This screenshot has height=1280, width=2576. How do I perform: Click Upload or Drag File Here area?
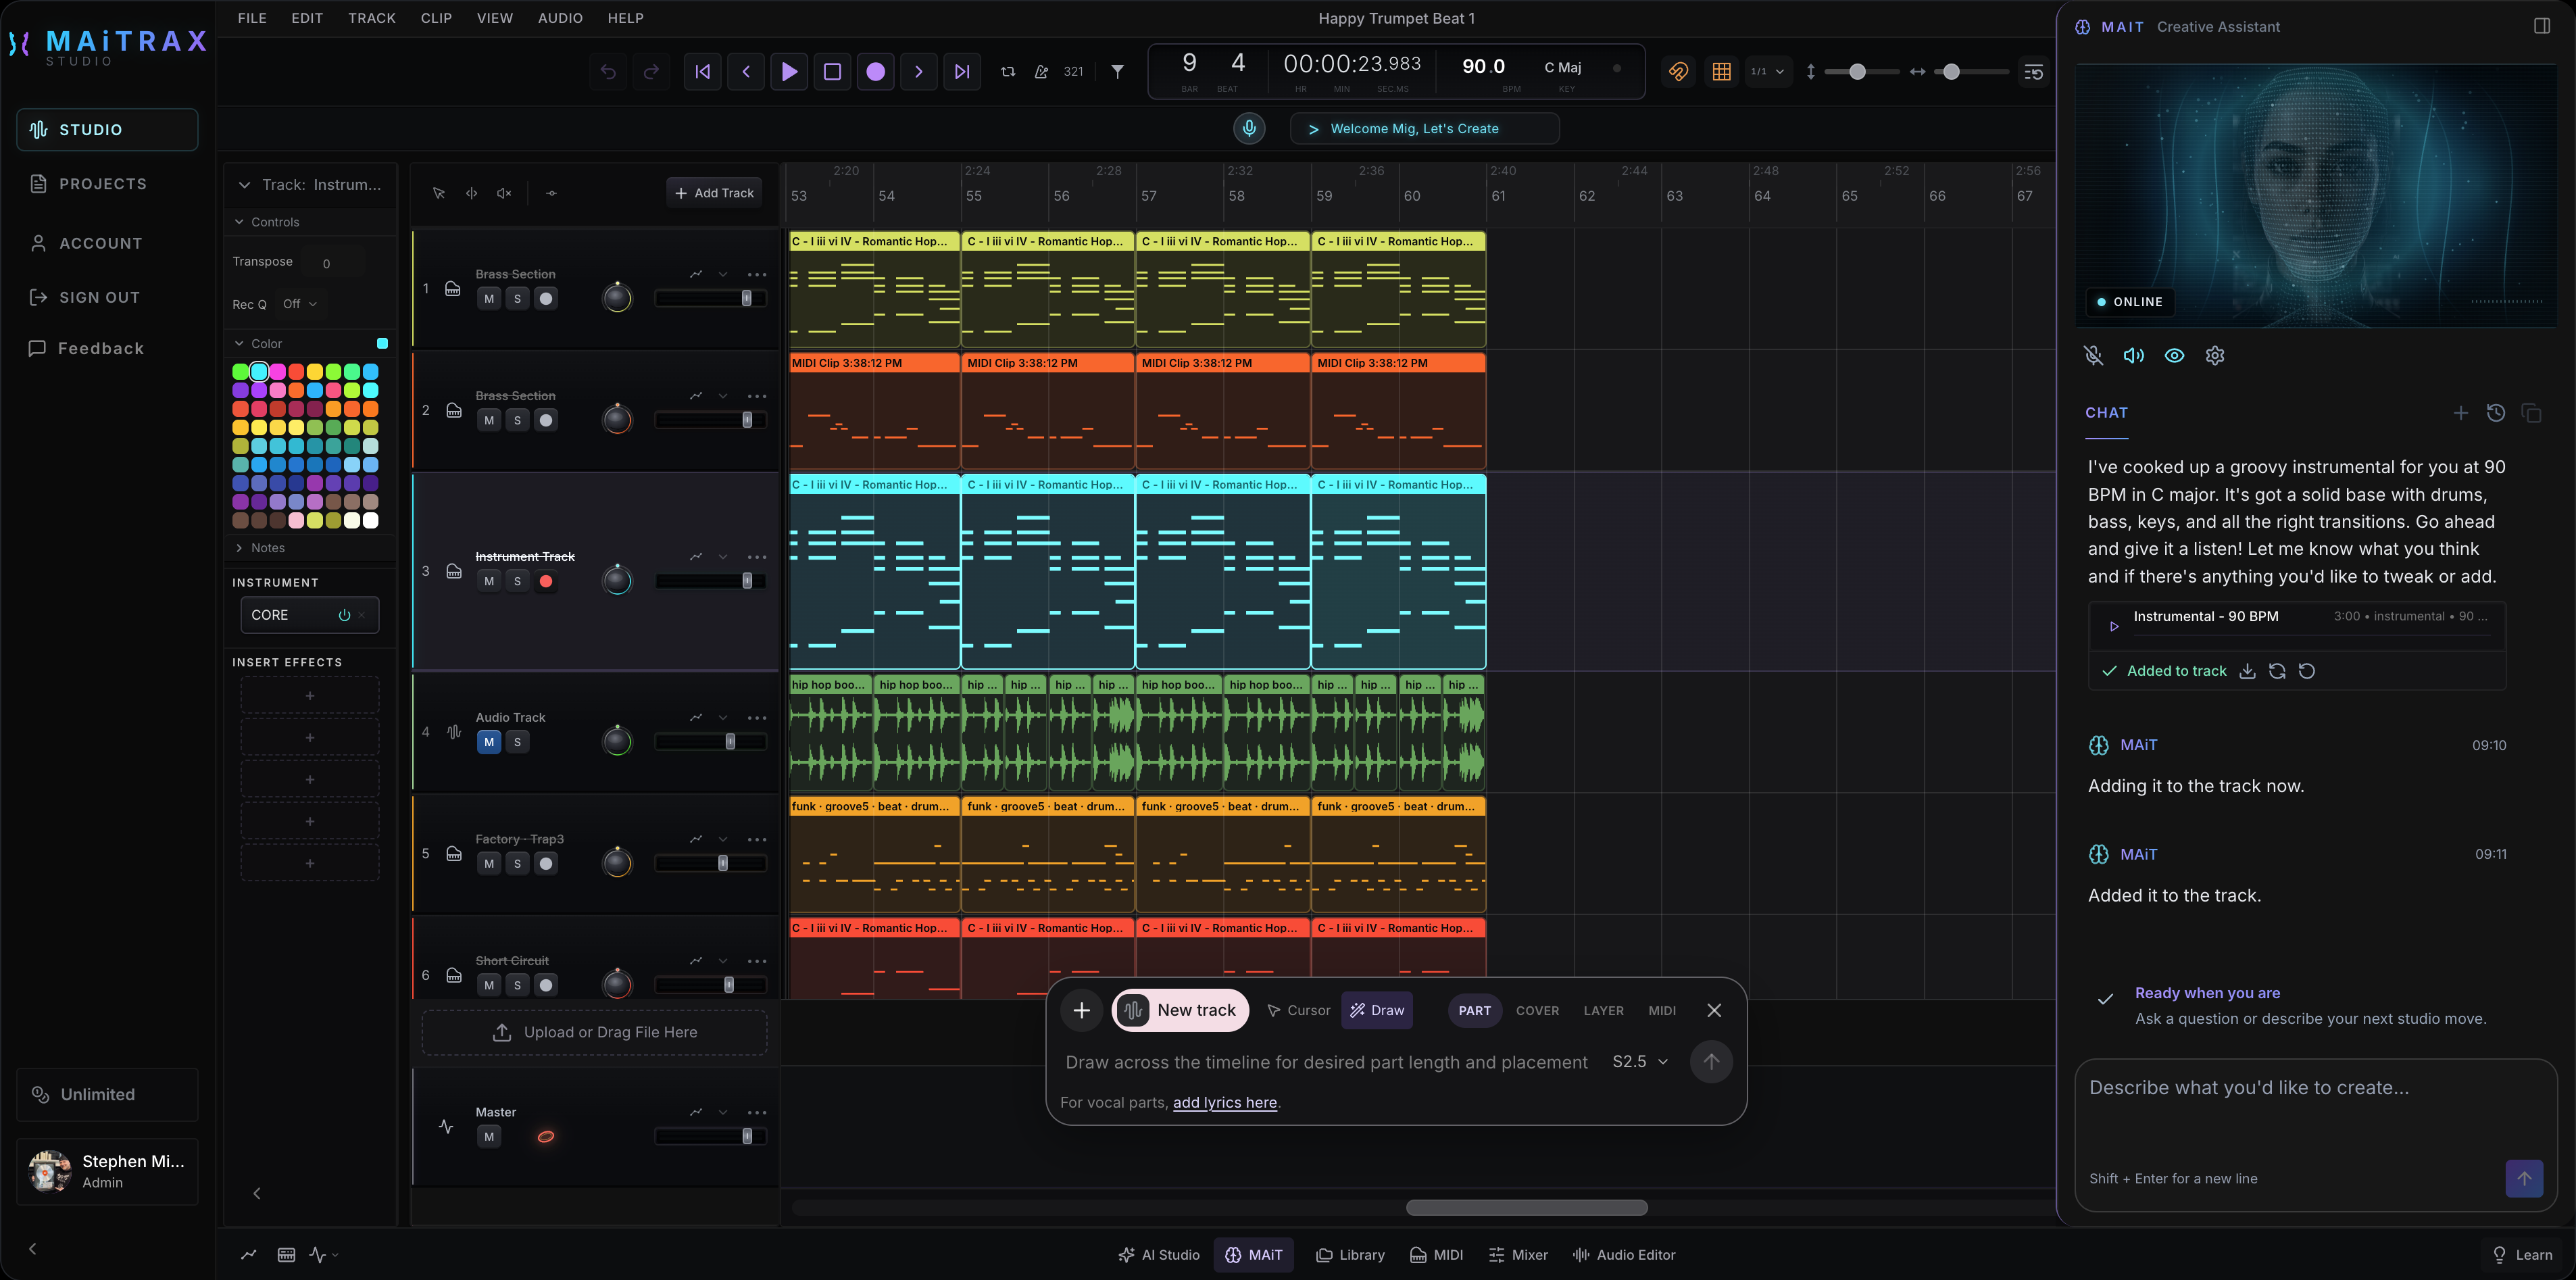(x=595, y=1032)
